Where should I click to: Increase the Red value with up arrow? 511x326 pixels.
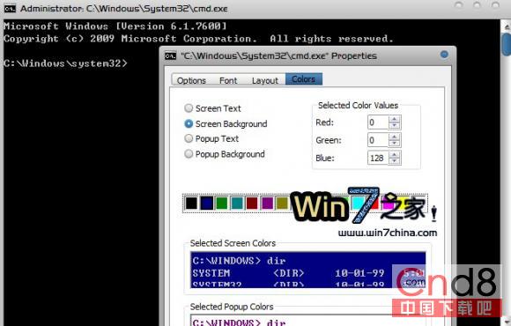395,119
